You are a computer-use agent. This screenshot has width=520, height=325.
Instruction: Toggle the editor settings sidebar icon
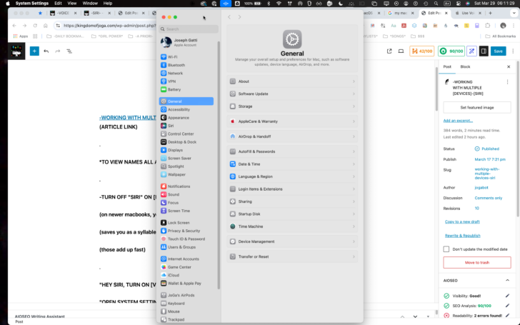(x=484, y=51)
